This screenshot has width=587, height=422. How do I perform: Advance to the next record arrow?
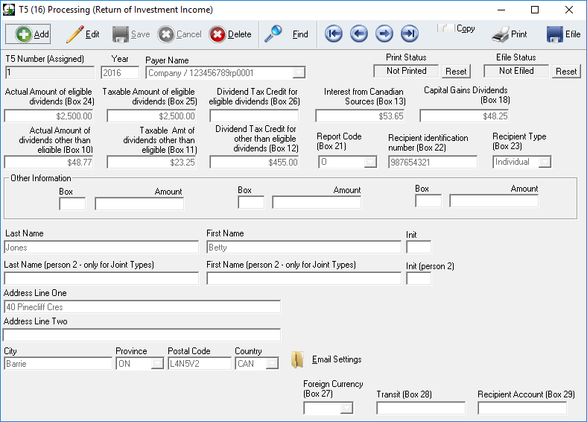pyautogui.click(x=384, y=34)
